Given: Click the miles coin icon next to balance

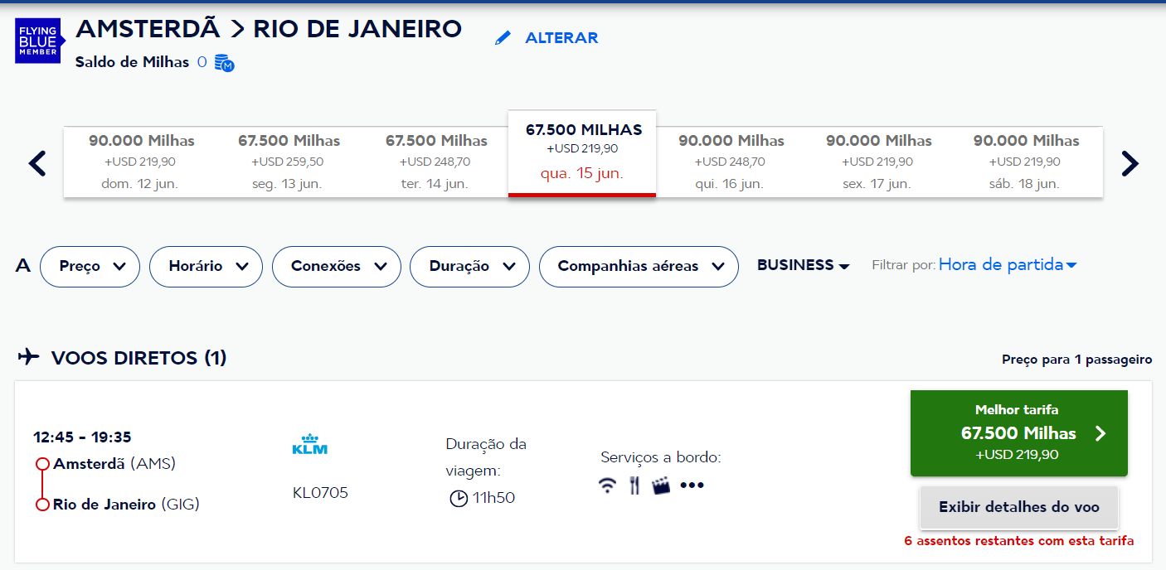Looking at the screenshot, I should 224,63.
